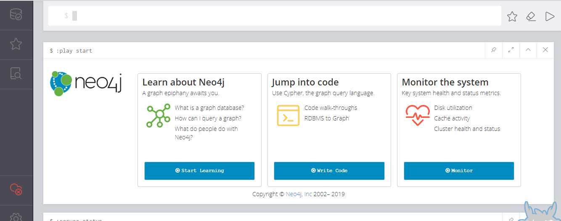Viewport: 561px width, 221px height.
Task: Click the ':play start' command text
Action: (74, 51)
